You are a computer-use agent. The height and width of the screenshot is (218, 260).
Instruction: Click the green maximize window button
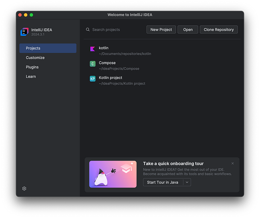pyautogui.click(x=31, y=15)
